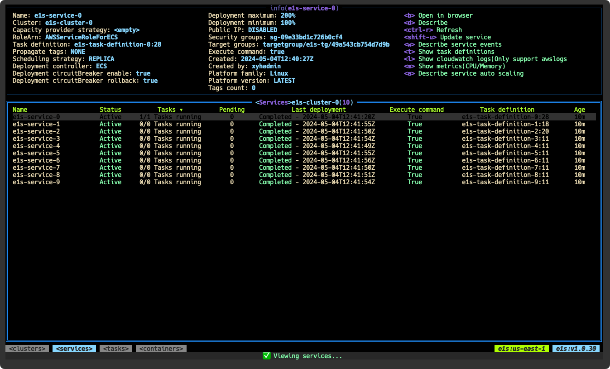Click Show cloudwatch logs shortcut
The width and height of the screenshot is (610, 369).
485,59
